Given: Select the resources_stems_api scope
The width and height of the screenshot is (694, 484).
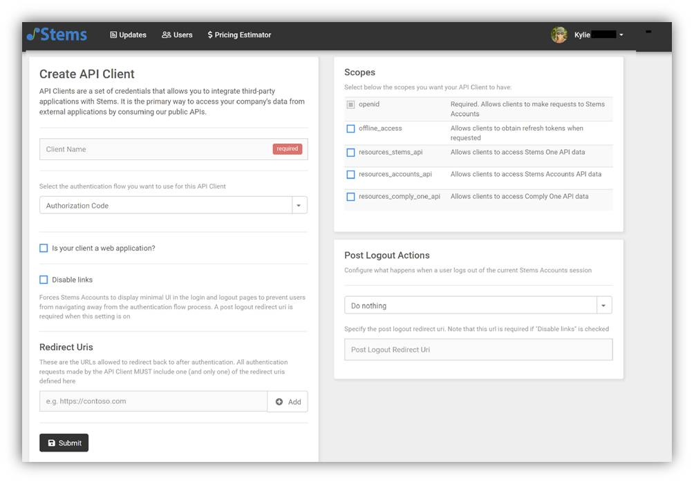Looking at the screenshot, I should point(350,153).
